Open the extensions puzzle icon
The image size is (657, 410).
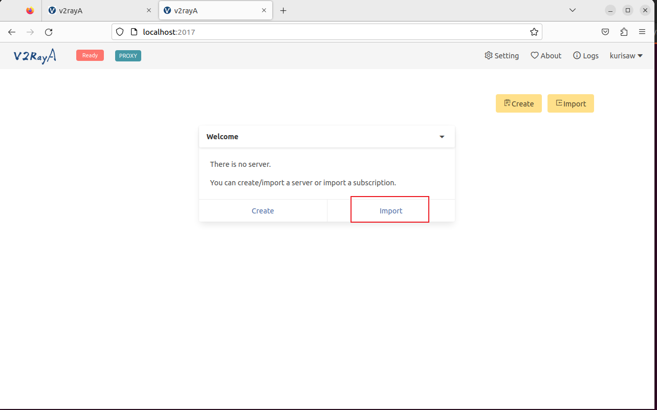click(624, 32)
